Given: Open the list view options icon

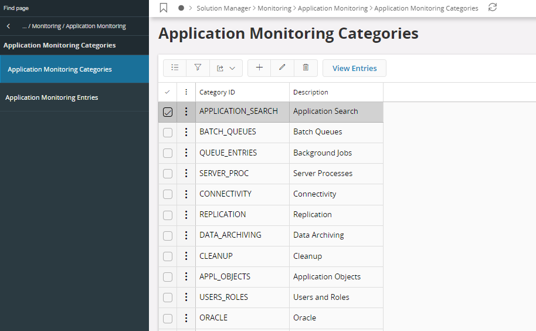Looking at the screenshot, I should pyautogui.click(x=175, y=68).
